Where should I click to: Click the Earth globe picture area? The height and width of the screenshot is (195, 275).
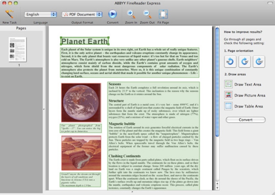click(81, 102)
